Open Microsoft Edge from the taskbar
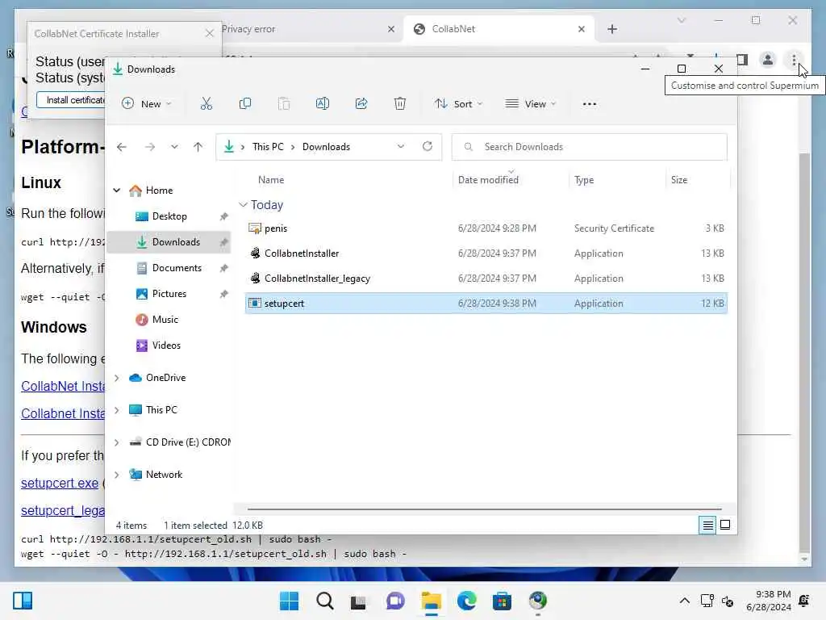This screenshot has height=620, width=826. 466,601
